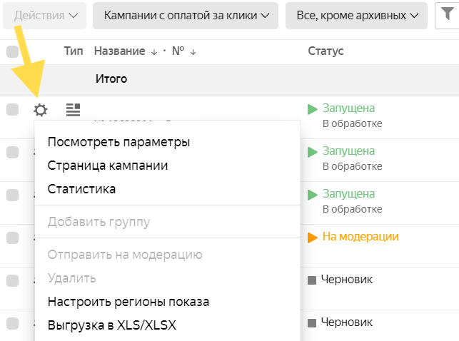Choose Выгрузка в XLS/XLSX option

click(111, 325)
